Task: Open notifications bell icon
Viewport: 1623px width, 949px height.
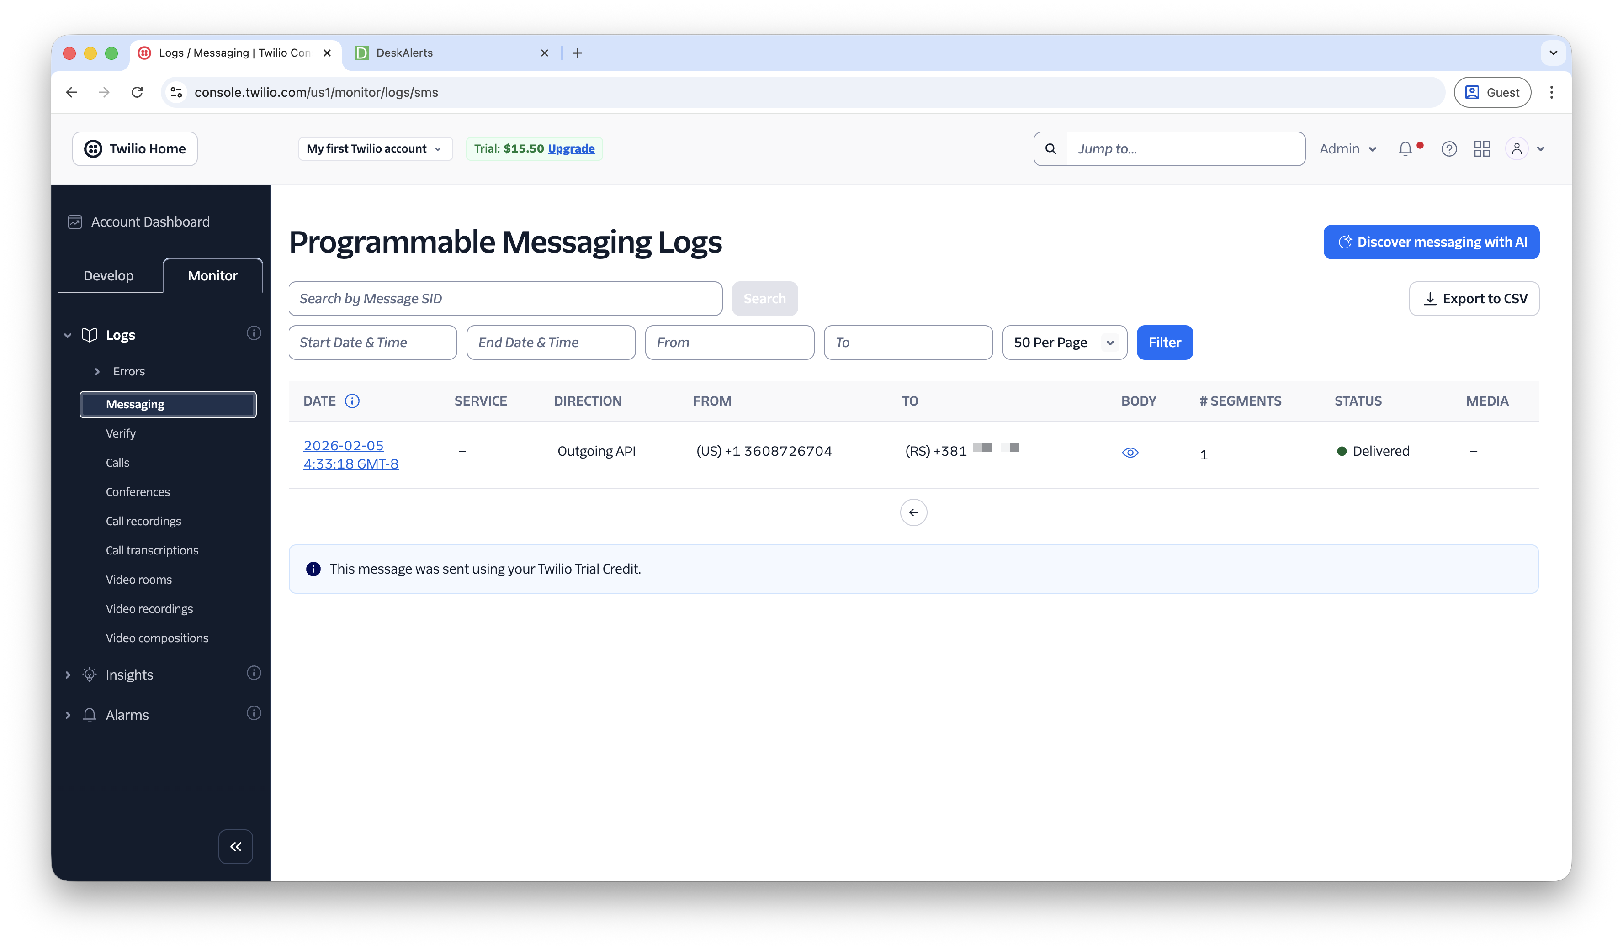Action: coord(1406,148)
